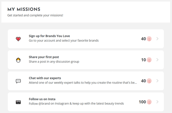The image size is (172, 113).
Task: Click points badge beside 100 points
Action: [149, 102]
